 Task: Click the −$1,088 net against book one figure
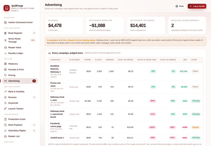tap(97, 25)
